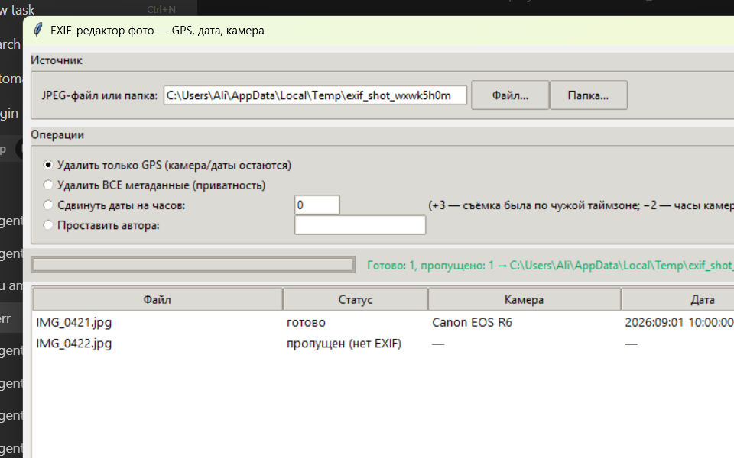Screen dimensions: 734x458
Task: Click the empty author name input field
Action: click(360, 224)
